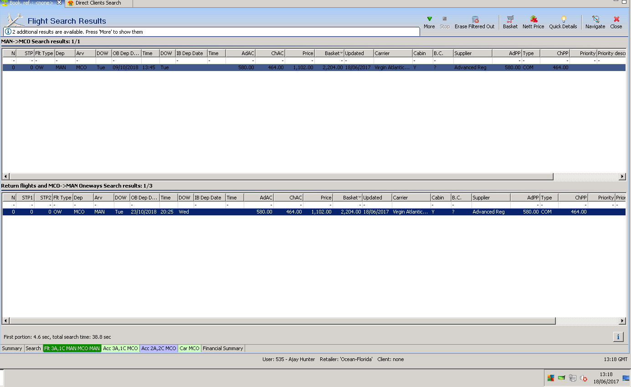Click the filter cell under outbound Carrier column
This screenshot has height=387, width=631.
pos(393,61)
